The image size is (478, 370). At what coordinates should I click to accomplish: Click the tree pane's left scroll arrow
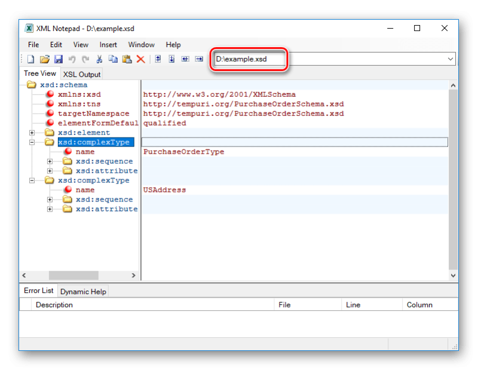coord(24,275)
